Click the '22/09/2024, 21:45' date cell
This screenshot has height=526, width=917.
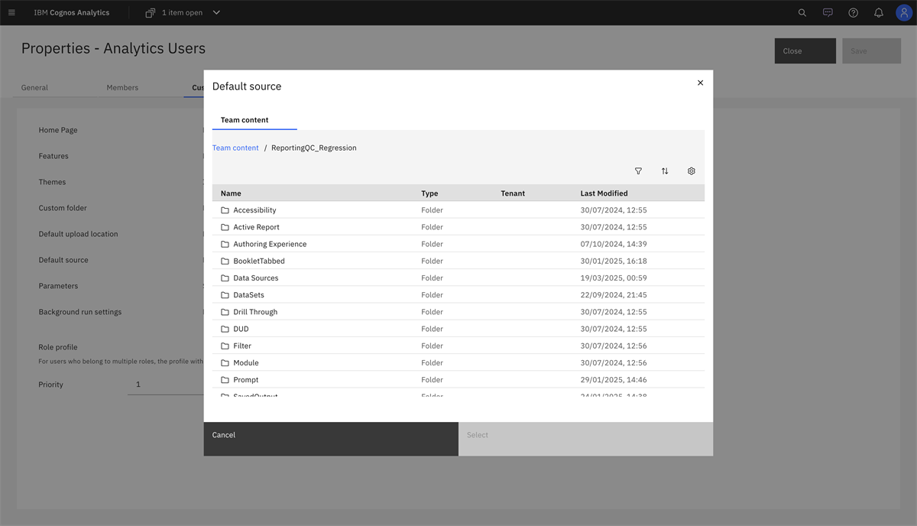coord(614,295)
